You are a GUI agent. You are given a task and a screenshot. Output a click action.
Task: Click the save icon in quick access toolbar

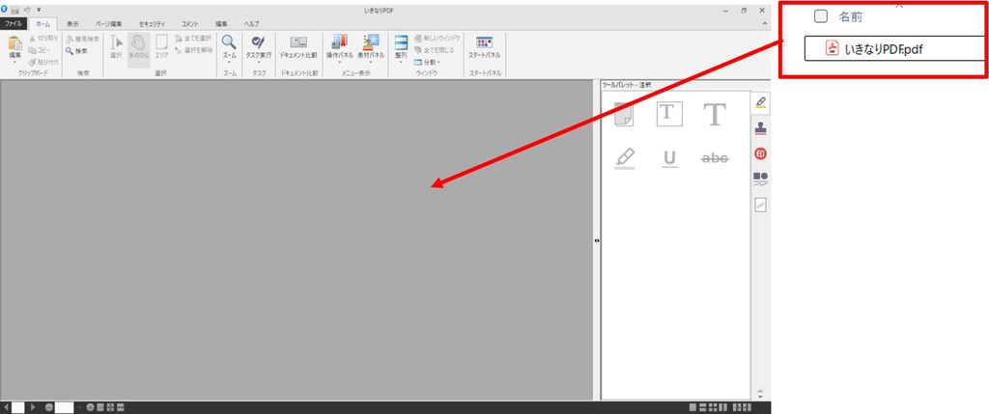[15, 10]
